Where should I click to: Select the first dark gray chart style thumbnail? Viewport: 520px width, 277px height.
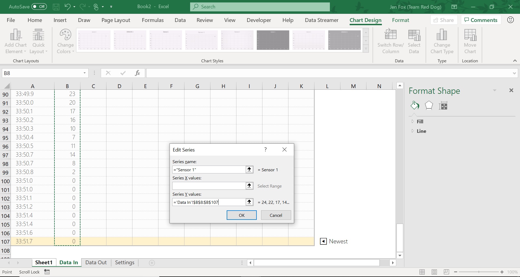coord(273,40)
